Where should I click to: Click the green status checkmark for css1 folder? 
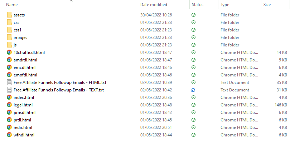194,30
